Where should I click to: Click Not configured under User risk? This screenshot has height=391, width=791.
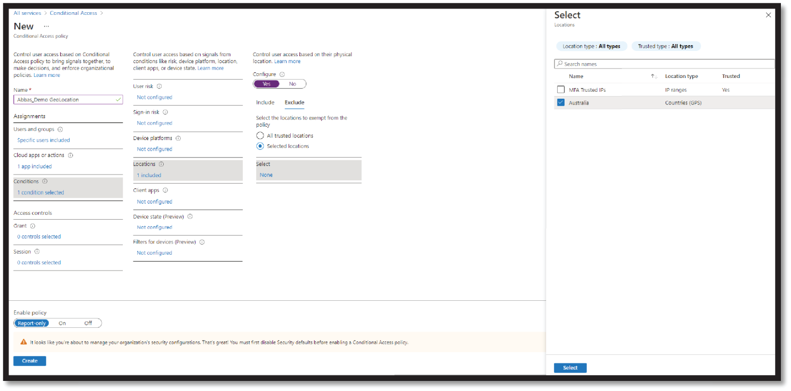[154, 97]
